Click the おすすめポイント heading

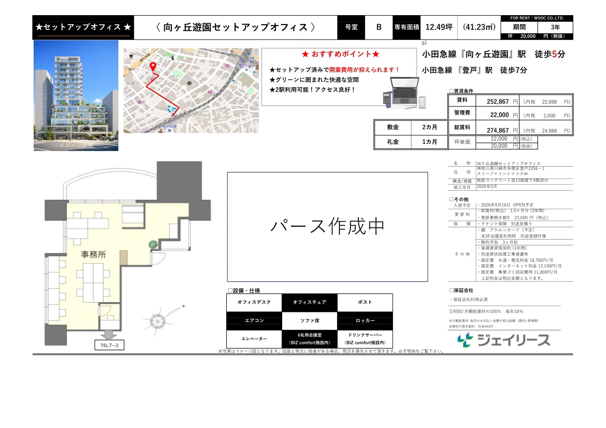(340, 54)
